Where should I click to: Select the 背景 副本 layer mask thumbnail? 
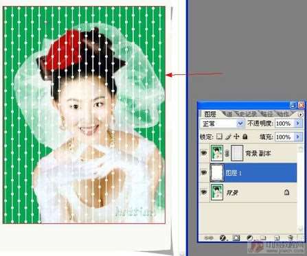(237, 153)
